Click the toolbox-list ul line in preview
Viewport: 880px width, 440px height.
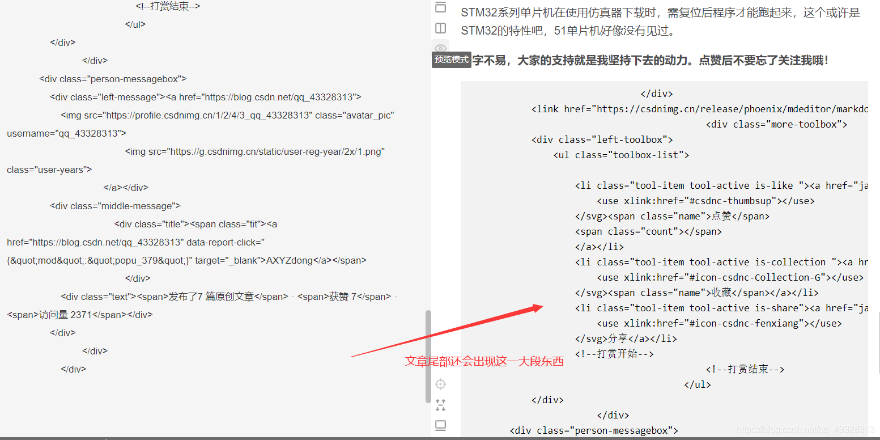621,155
